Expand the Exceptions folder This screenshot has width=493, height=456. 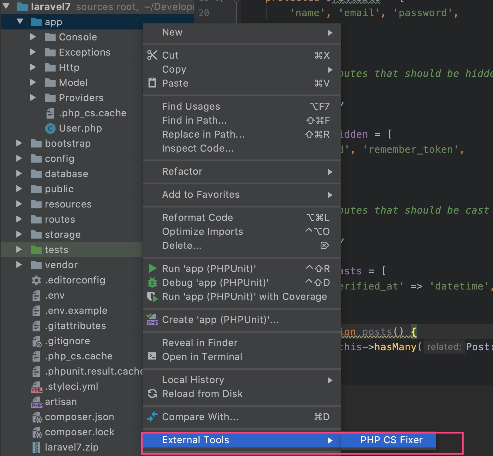pyautogui.click(x=33, y=52)
